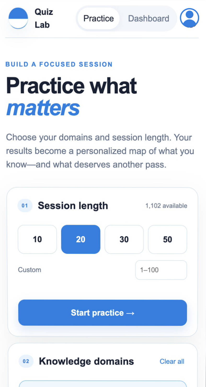Open the user profile avatar icon
The width and height of the screenshot is (206, 387).
point(190,18)
